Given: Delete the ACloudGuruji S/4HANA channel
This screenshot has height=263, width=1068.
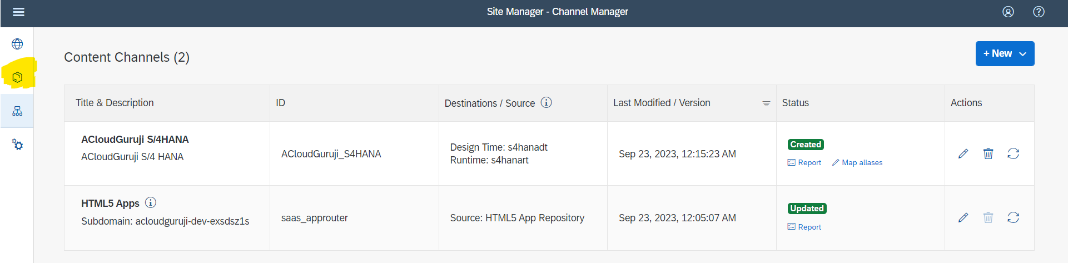Looking at the screenshot, I should (x=988, y=153).
